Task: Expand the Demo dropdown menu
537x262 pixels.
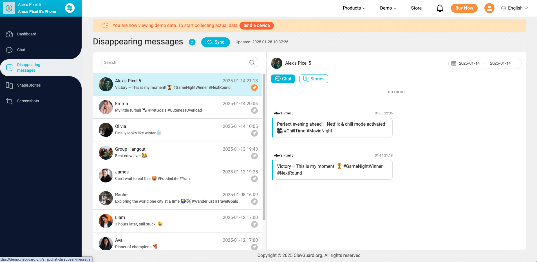Action: click(x=388, y=8)
